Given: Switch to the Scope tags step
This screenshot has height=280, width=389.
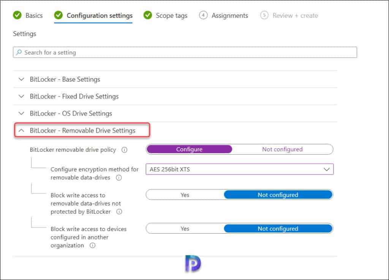Looking at the screenshot, I should [x=171, y=16].
